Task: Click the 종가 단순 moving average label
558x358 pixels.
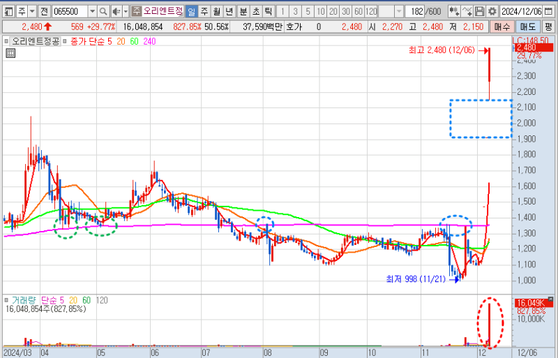Action: coord(87,42)
